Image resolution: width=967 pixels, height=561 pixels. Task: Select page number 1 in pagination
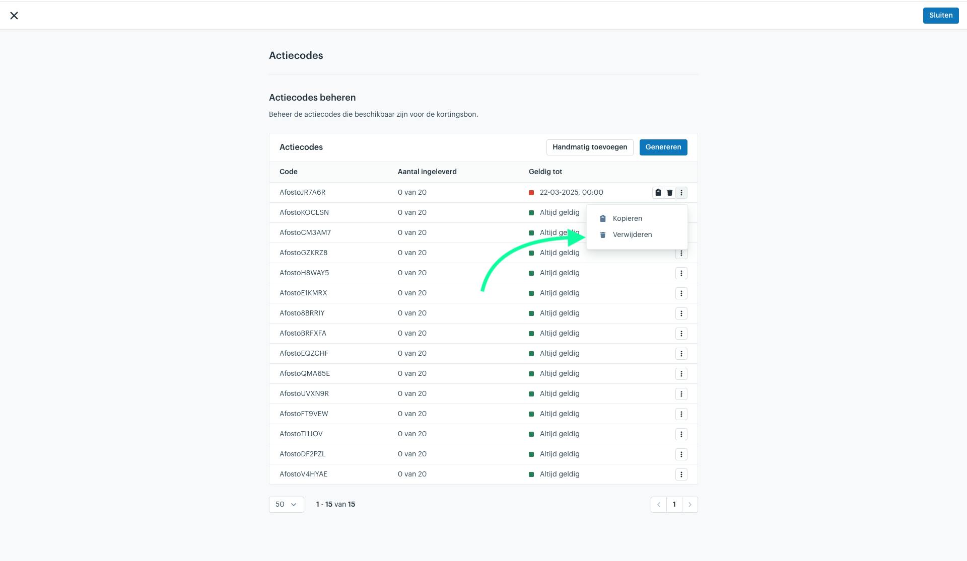[x=674, y=505]
